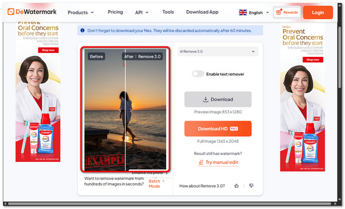Go to Download App
Screen dimensions: 345x209
202,12
